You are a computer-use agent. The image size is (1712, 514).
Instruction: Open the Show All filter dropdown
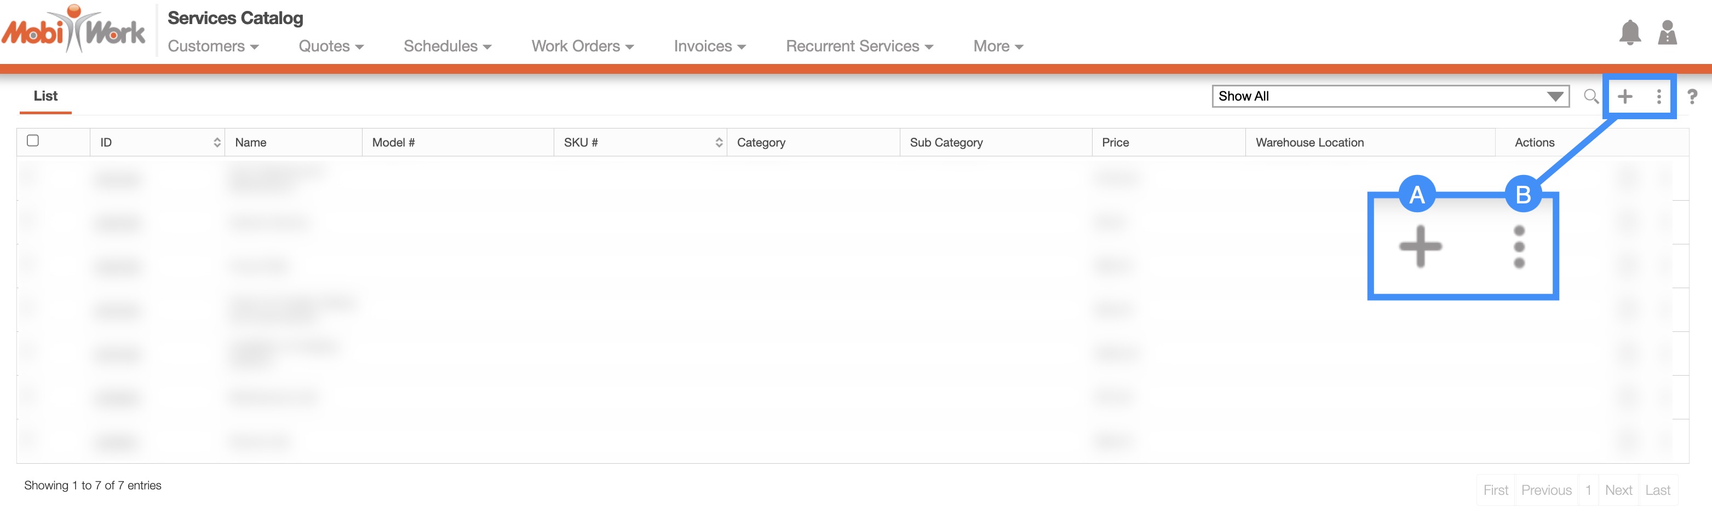coord(1389,96)
